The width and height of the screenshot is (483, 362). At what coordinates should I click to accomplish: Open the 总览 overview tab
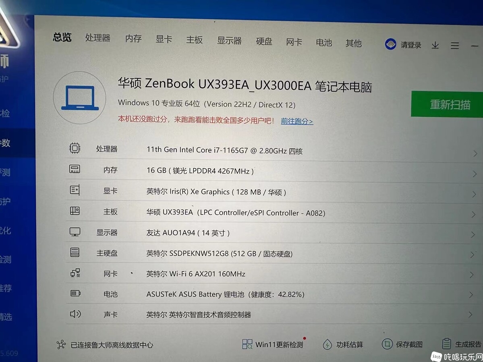(62, 37)
